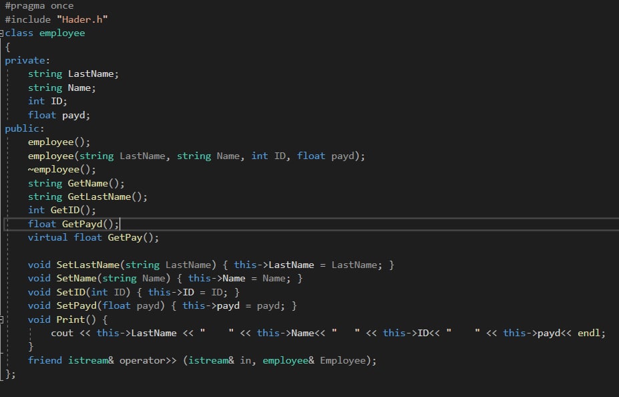Click the 'Print()' method name
The width and height of the screenshot is (619, 397).
coord(76,319)
